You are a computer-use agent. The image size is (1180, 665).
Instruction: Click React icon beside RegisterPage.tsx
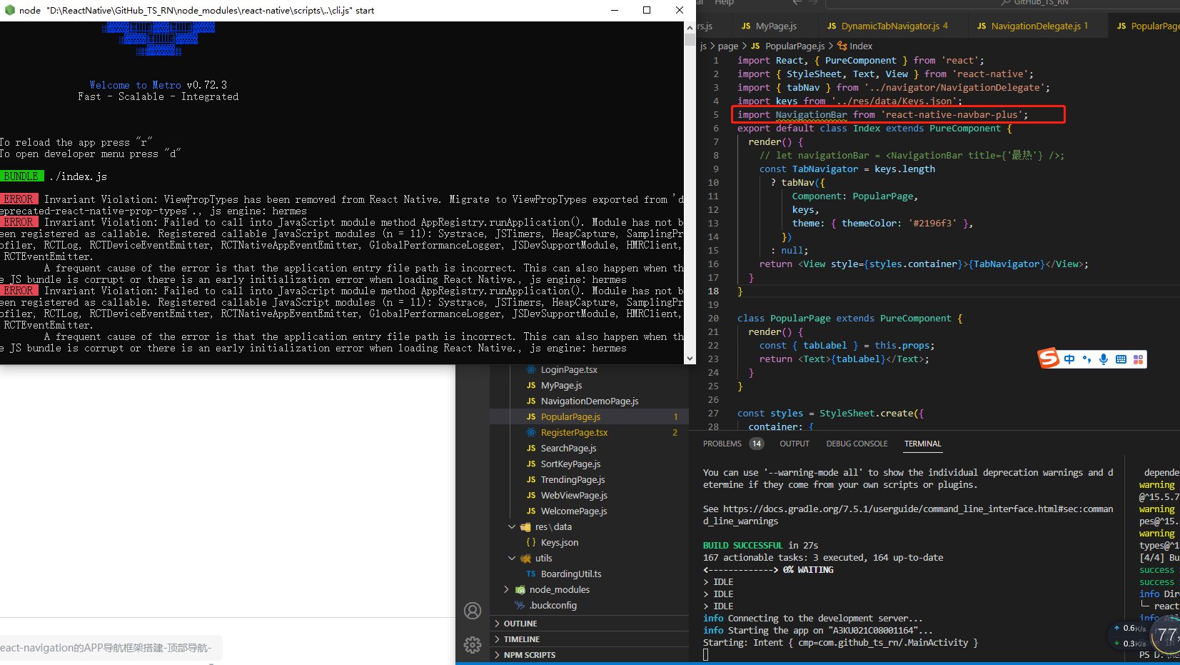[x=531, y=433]
